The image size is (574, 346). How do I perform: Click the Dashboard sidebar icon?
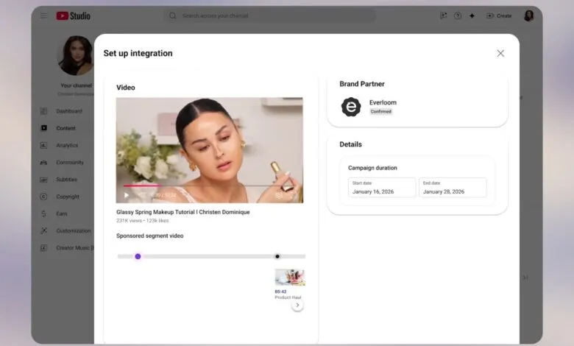click(43, 111)
